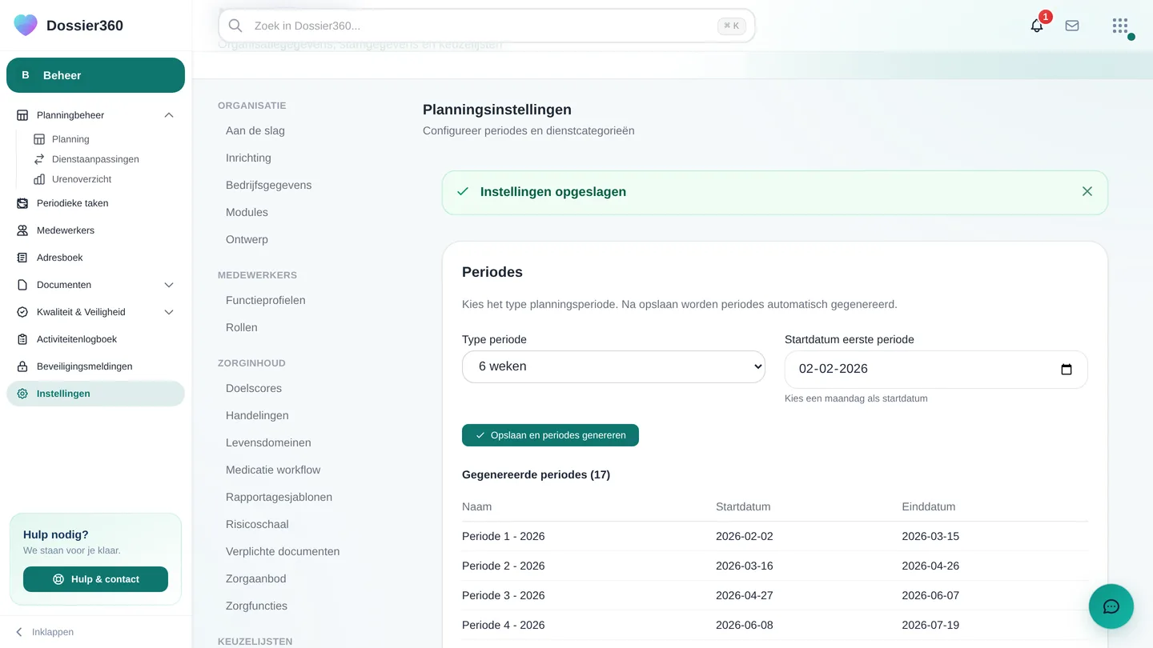This screenshot has height=648, width=1153.
Task: Click start date 2026-04-27 cell
Action: [745, 595]
